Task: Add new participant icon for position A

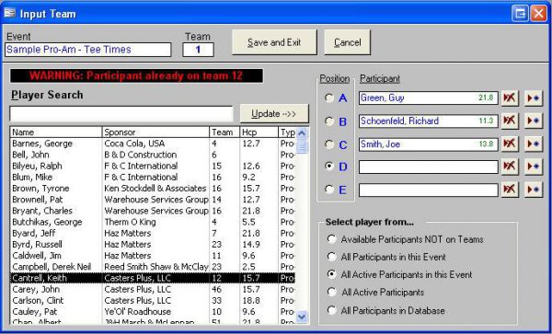Action: point(534,98)
